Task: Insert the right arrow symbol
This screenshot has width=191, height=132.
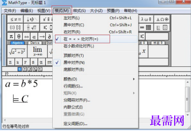Action: 42,36
